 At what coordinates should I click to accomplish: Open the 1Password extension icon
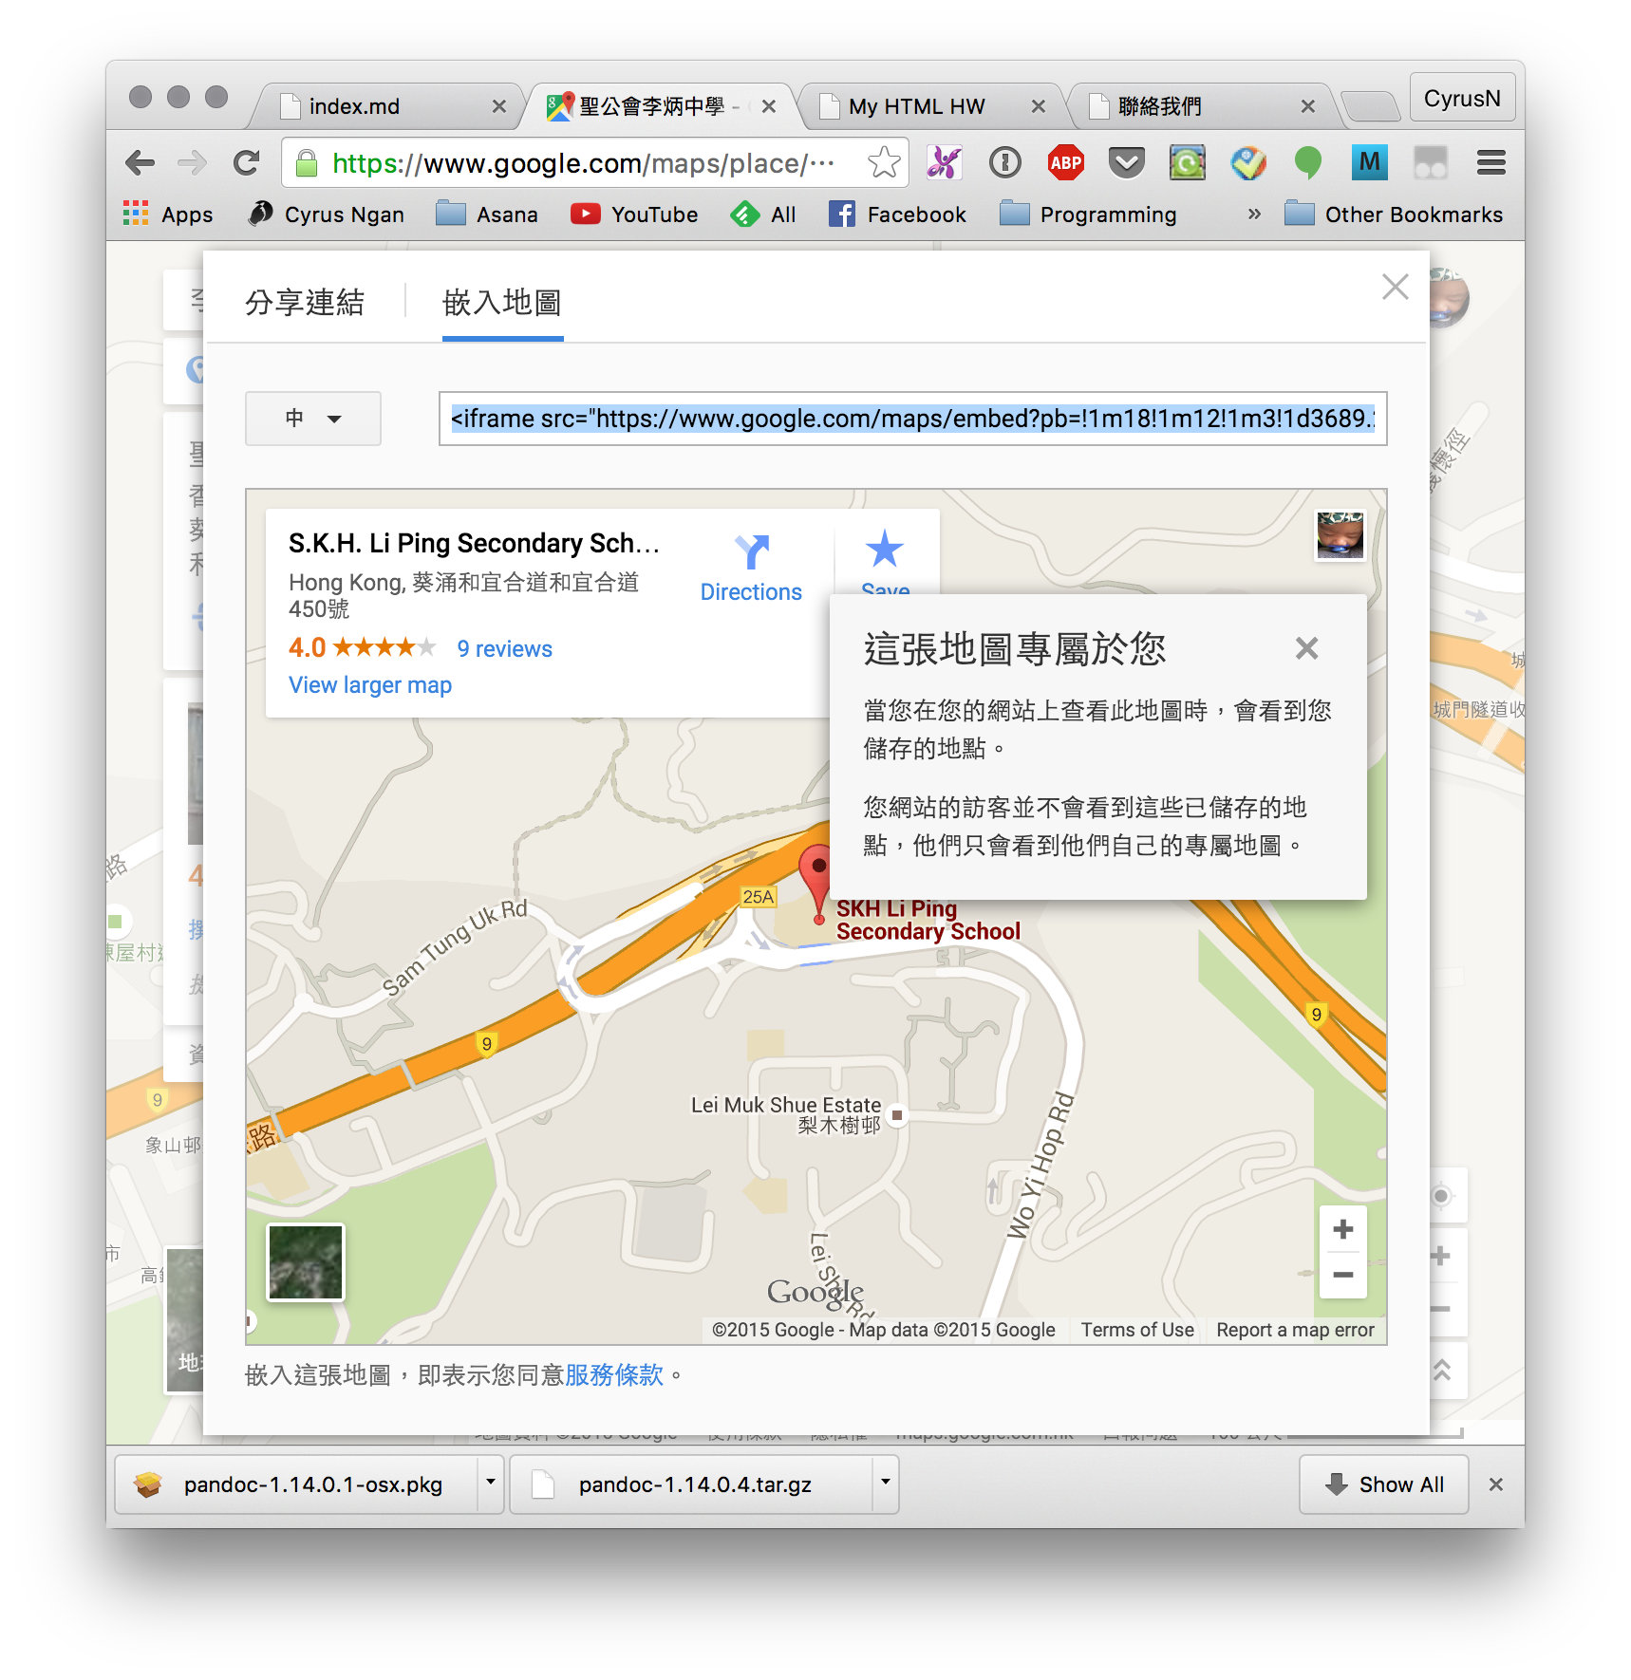click(1004, 163)
